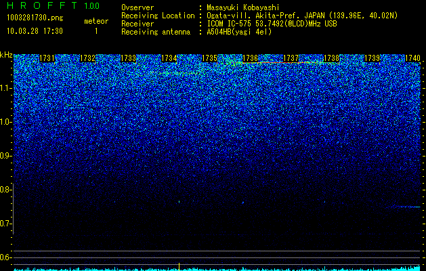Select the 1735 time marker
This screenshot has height=271, width=426.
coord(210,58)
